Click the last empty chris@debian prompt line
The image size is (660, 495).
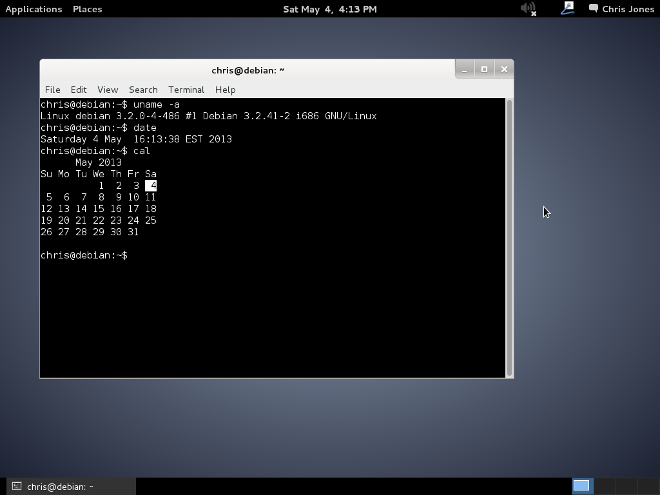click(84, 255)
